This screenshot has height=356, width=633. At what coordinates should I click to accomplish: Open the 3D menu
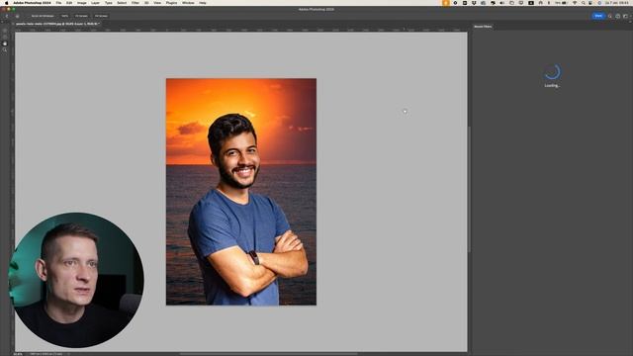(x=146, y=3)
